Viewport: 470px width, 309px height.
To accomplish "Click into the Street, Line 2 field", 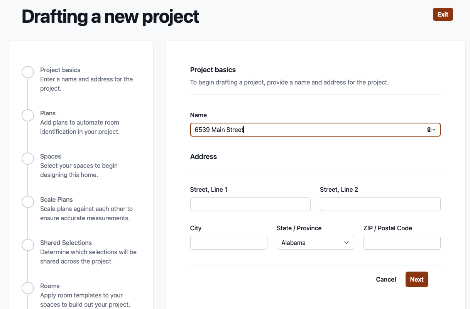I will 380,204.
